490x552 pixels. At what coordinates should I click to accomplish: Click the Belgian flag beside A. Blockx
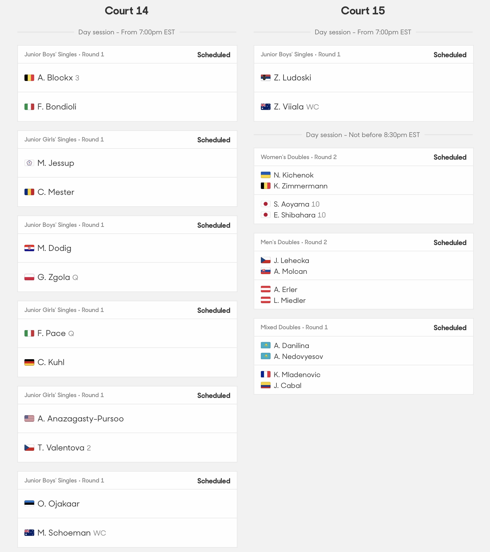click(x=29, y=78)
